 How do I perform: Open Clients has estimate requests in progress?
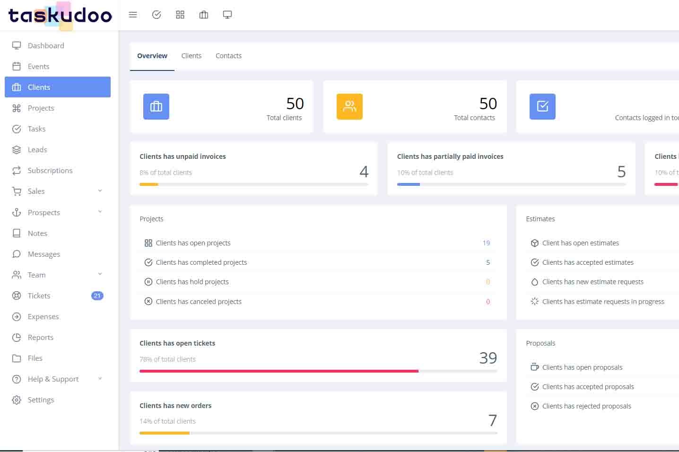(603, 302)
